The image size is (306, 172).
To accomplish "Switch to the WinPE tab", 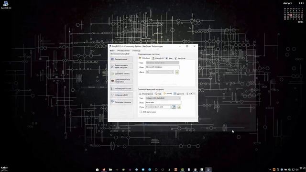I will [168, 94].
